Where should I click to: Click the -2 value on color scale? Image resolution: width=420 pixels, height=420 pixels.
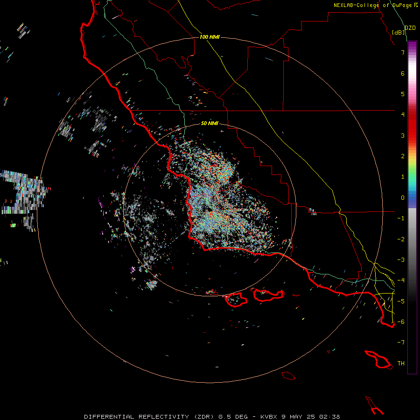point(401,239)
